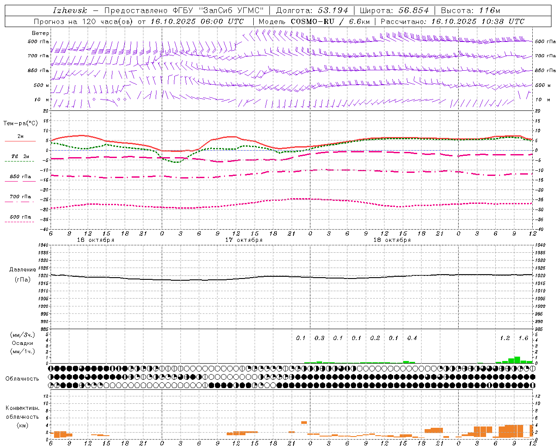The image size is (558, 447).
Task: Click the 1.6 precipitation amount value
Action: click(523, 338)
